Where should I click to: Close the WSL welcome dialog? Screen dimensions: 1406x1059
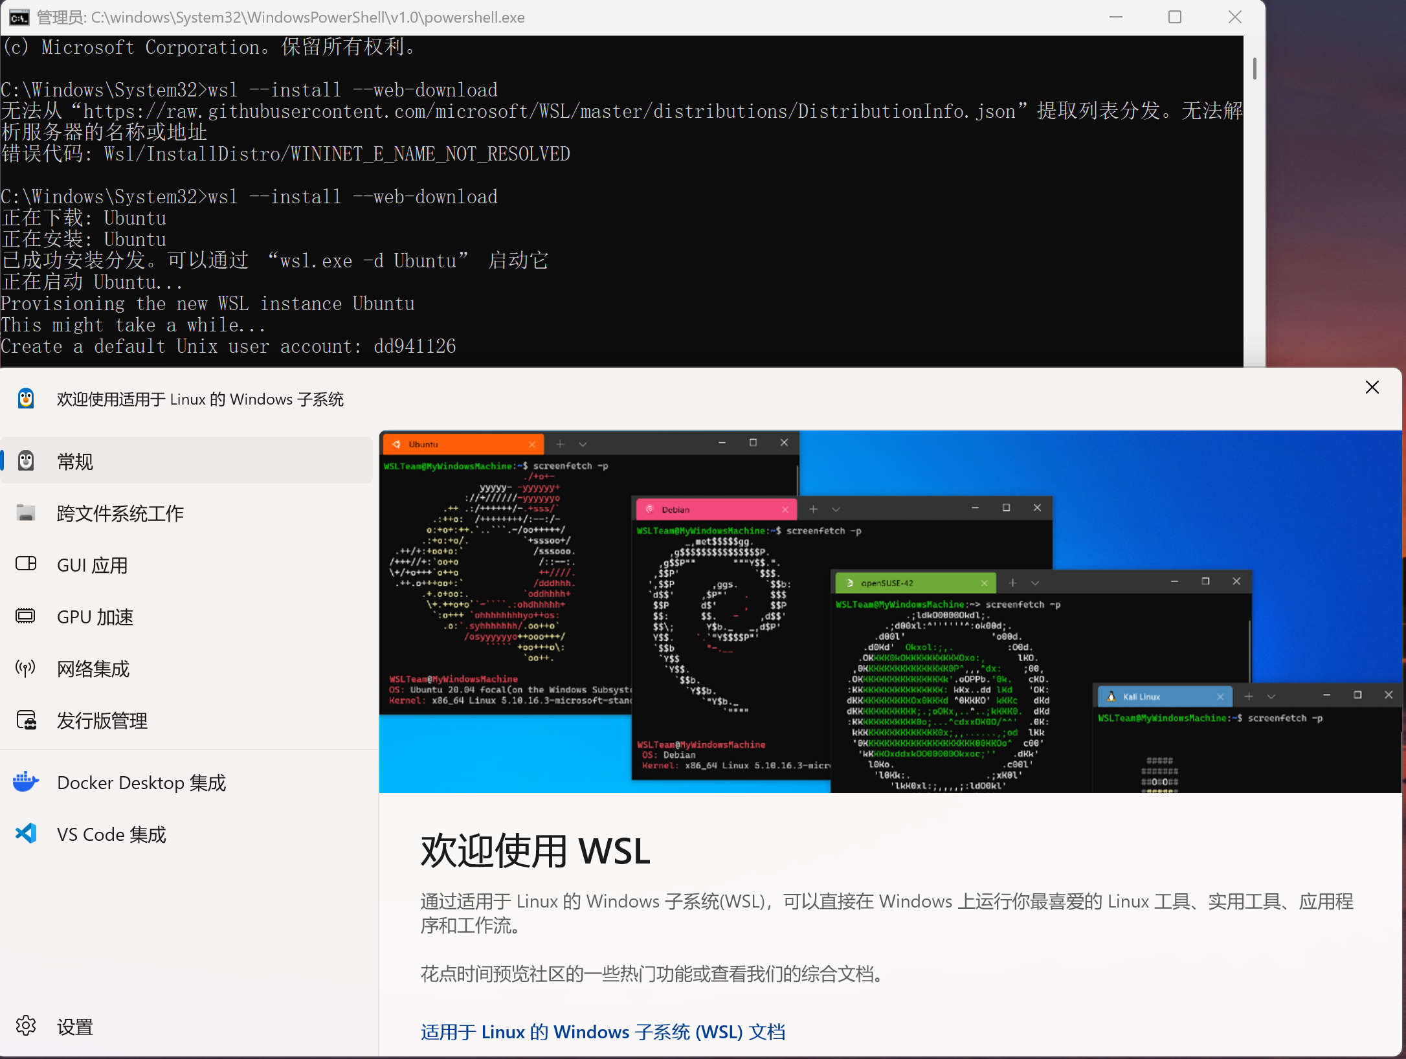coord(1372,388)
